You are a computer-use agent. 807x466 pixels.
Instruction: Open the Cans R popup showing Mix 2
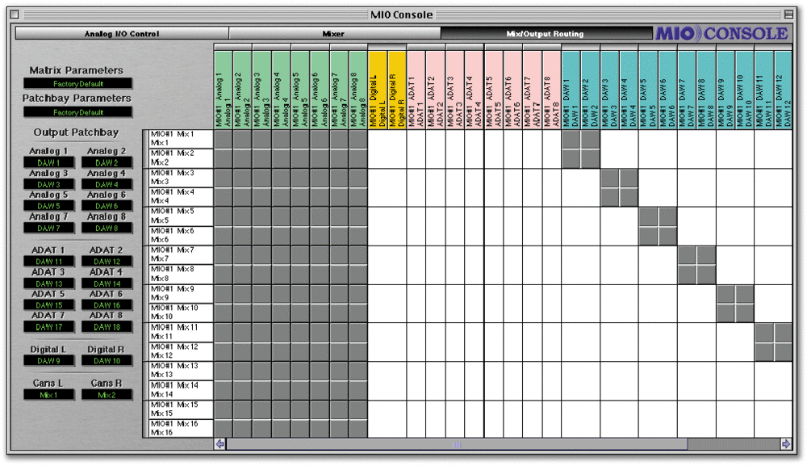tap(107, 395)
